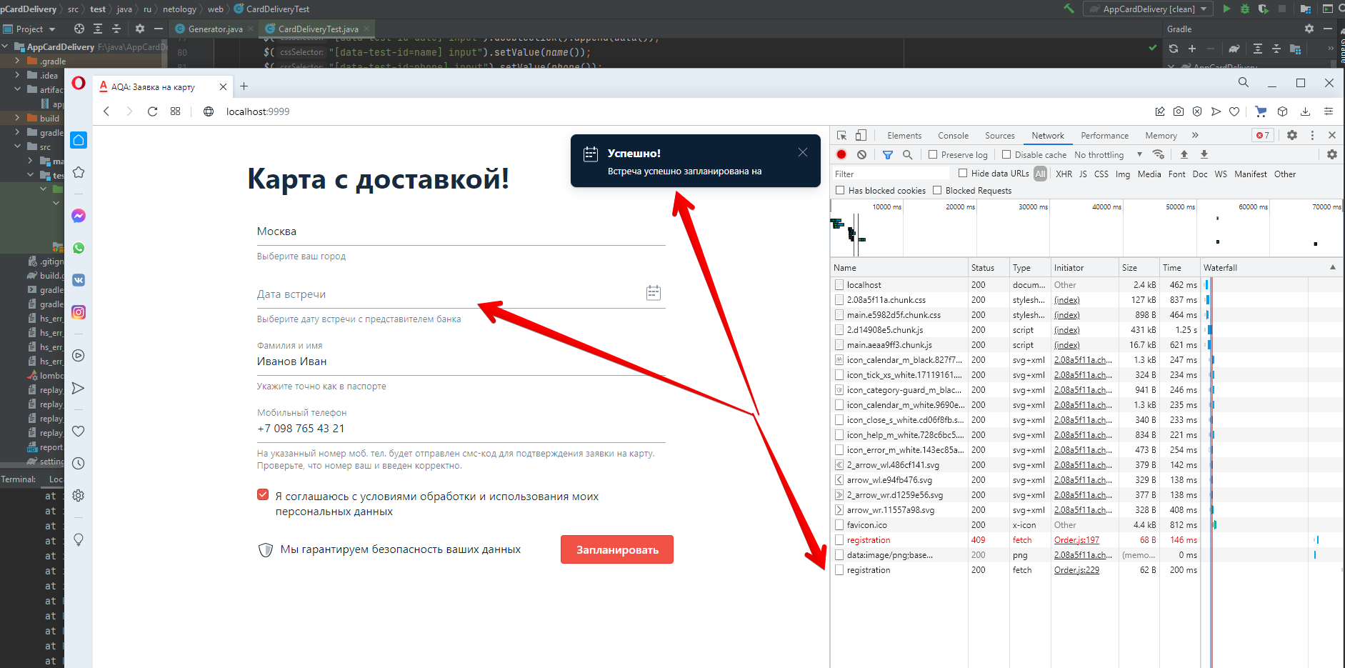This screenshot has height=668, width=1345.
Task: Open the Order.js:197 initiator link
Action: tap(1076, 539)
